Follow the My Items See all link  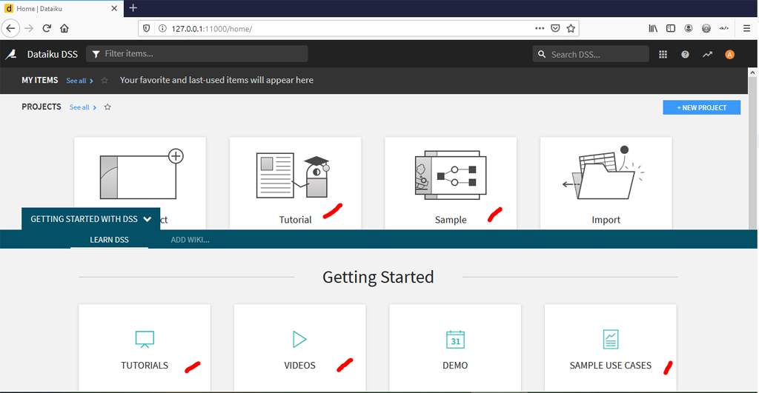[x=79, y=81]
